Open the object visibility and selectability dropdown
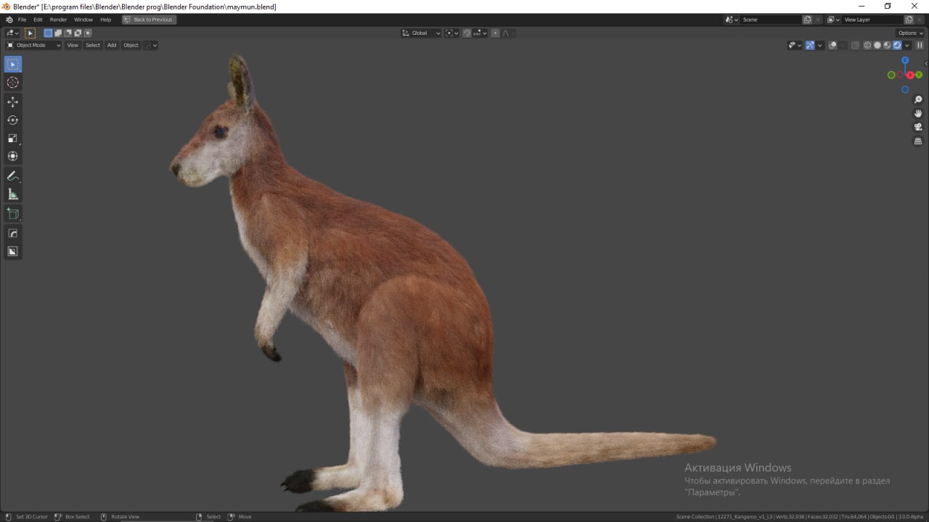 click(x=795, y=45)
